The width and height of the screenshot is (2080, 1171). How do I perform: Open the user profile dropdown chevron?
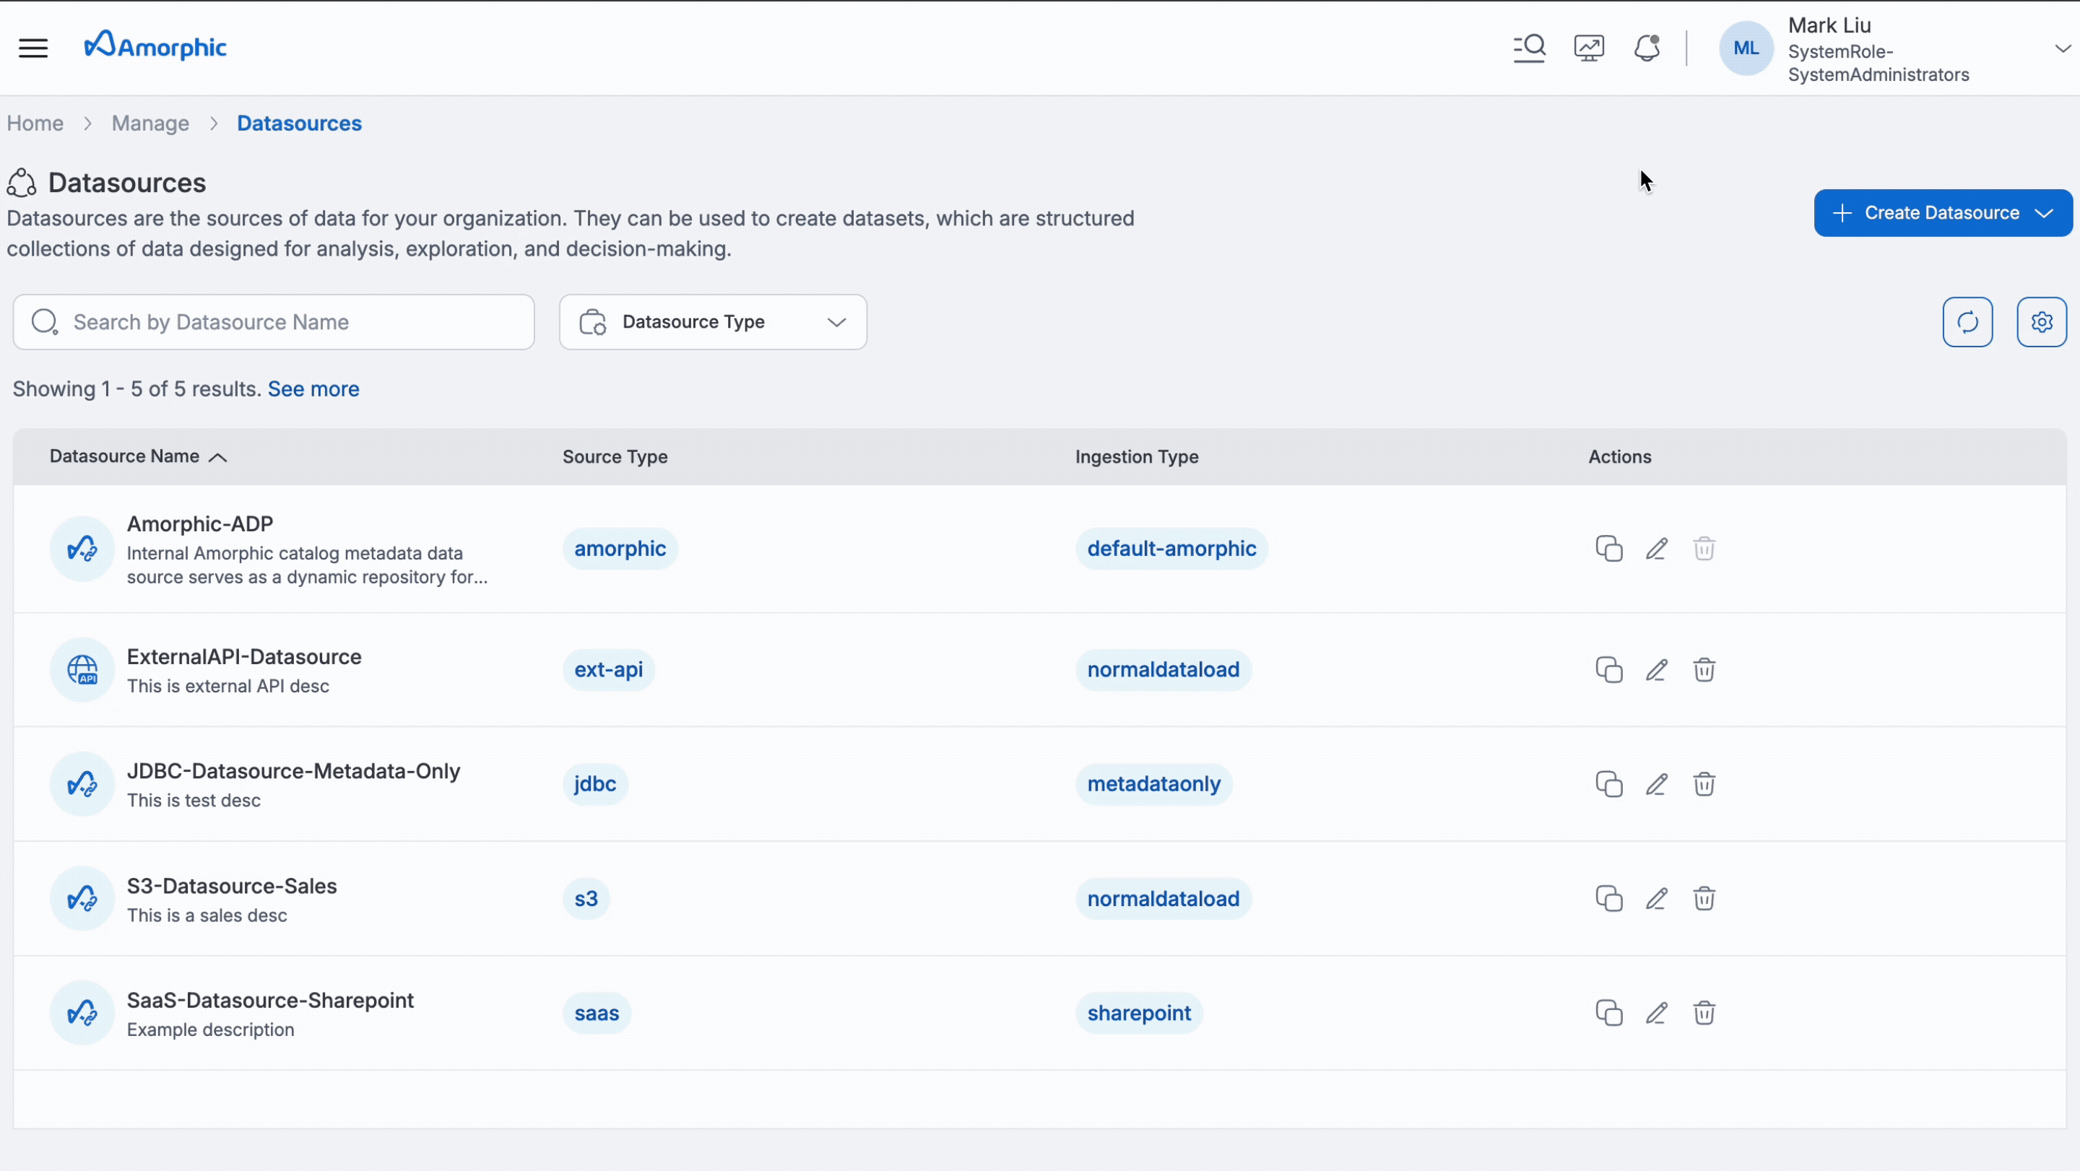2061,48
